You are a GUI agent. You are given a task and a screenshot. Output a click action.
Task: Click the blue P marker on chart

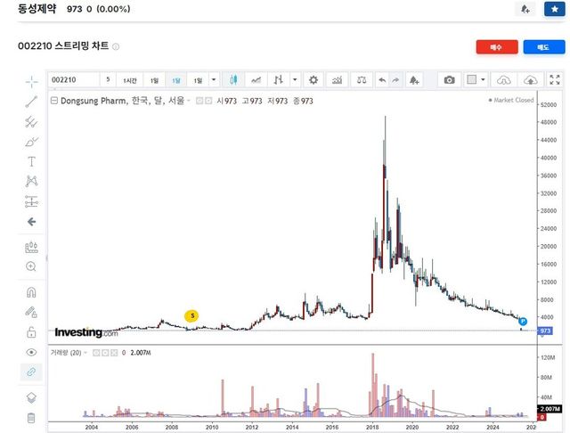coord(523,321)
